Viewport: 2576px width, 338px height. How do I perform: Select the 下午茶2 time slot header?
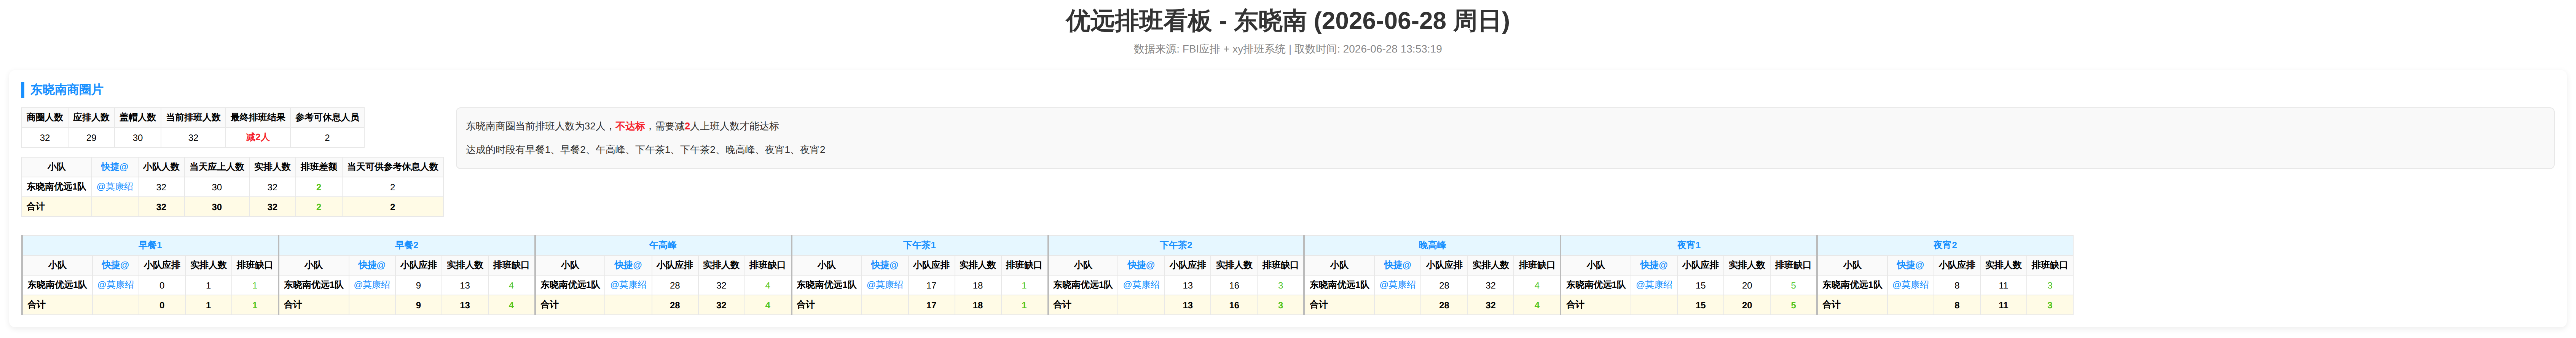click(1176, 245)
